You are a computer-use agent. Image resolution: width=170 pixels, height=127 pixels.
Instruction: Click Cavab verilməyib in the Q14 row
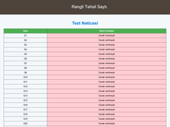[x=107, y=96]
